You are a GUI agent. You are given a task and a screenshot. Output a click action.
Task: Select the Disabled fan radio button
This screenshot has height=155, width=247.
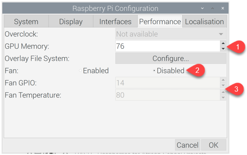coord(154,71)
